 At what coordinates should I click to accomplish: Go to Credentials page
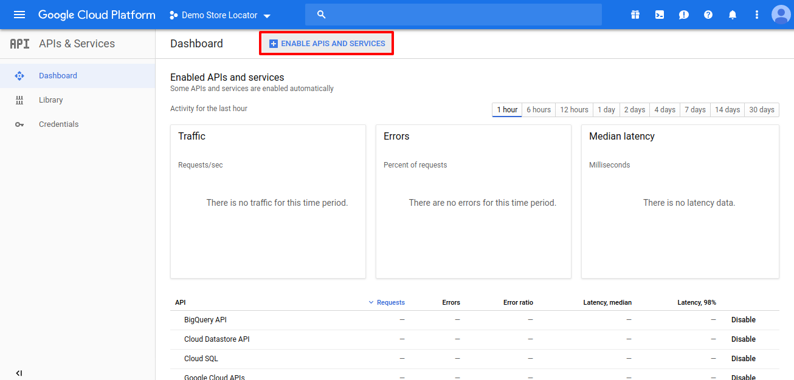pyautogui.click(x=58, y=124)
